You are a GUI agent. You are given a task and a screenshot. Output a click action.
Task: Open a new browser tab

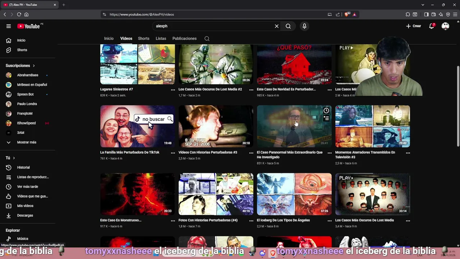click(x=64, y=5)
